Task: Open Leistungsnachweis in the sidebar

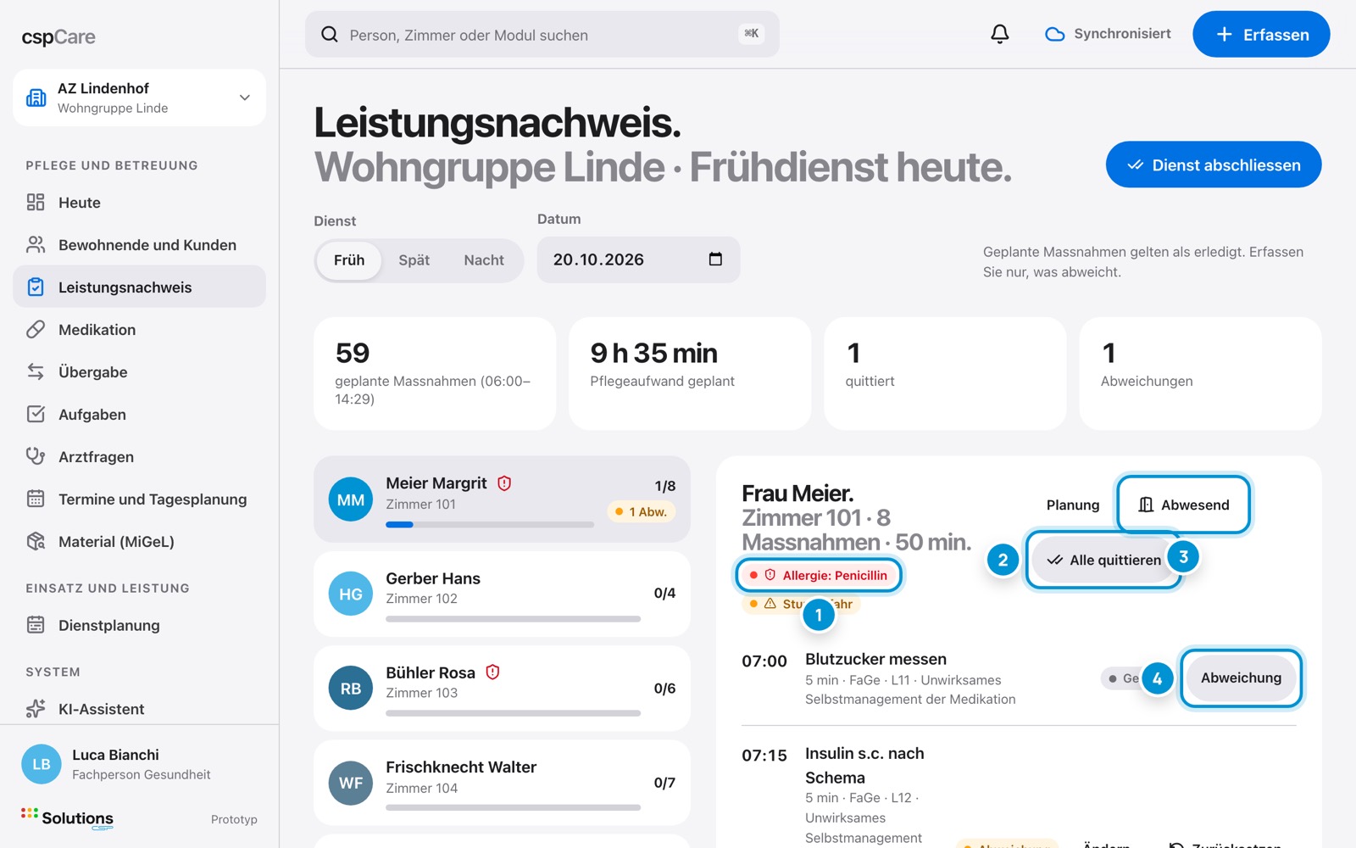Action: (139, 287)
